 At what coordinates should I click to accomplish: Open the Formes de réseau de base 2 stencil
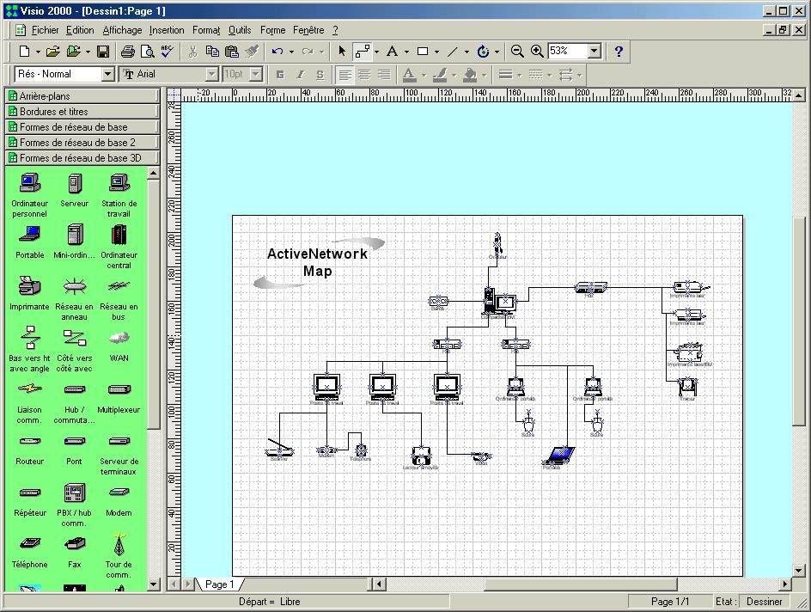[x=82, y=143]
